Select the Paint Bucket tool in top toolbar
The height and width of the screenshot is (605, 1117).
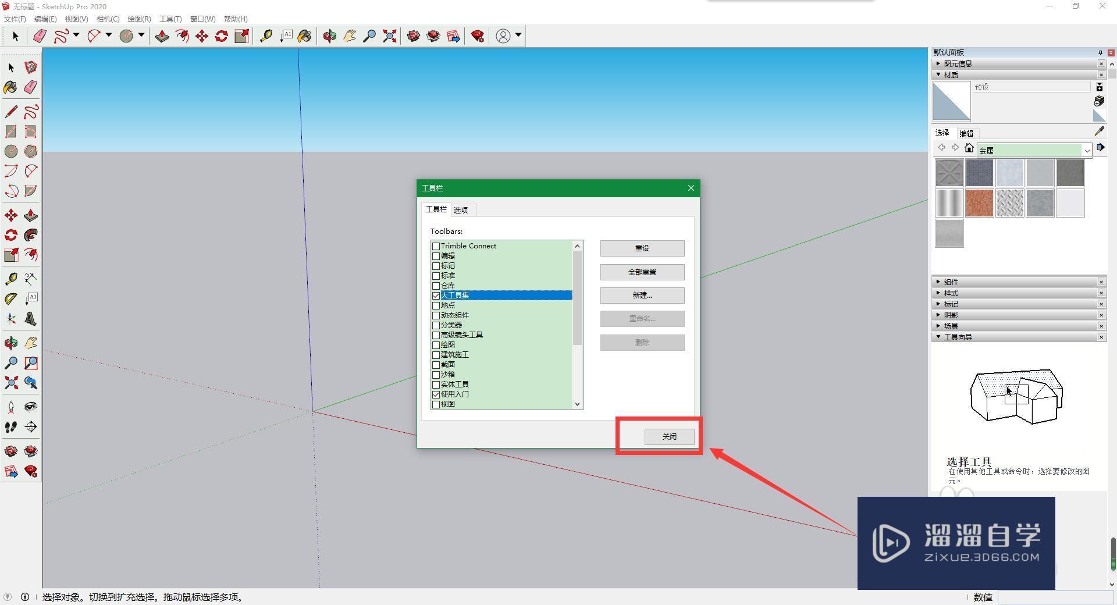pyautogui.click(x=304, y=36)
